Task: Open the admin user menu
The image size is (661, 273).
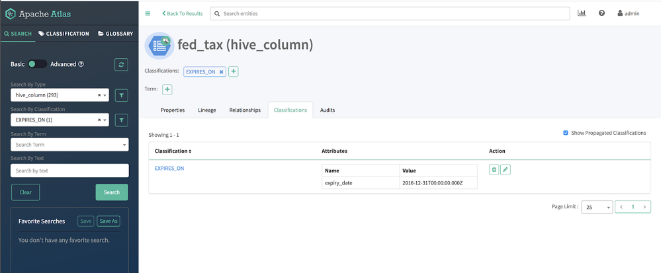Action: click(x=629, y=13)
